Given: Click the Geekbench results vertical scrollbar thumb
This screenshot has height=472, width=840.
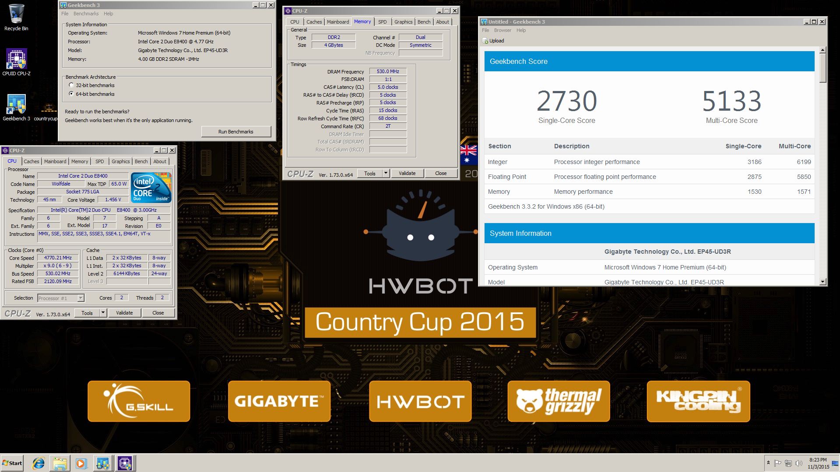Looking at the screenshot, I should (x=823, y=68).
